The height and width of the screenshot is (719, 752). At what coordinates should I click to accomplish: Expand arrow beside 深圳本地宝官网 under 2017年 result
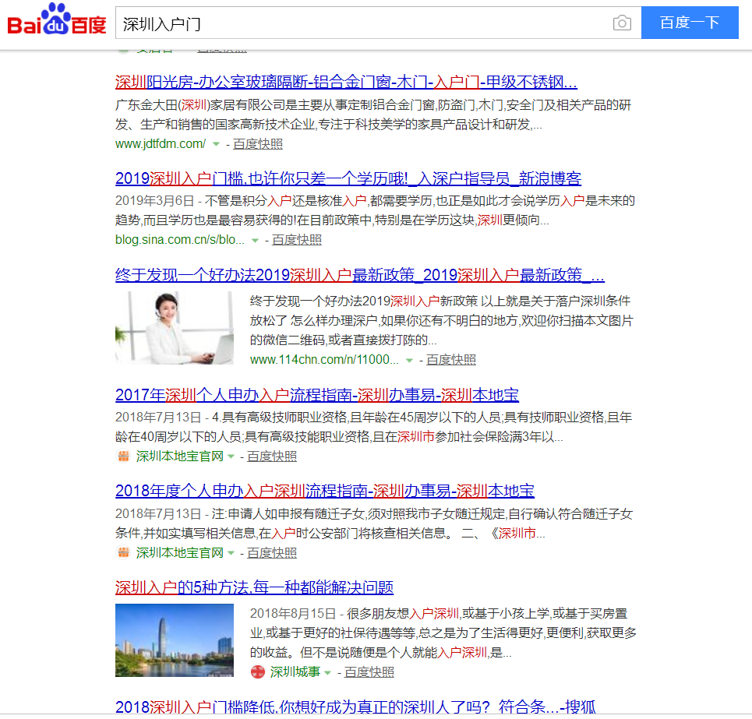[x=231, y=456]
